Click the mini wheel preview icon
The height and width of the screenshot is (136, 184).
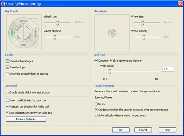coord(112,33)
